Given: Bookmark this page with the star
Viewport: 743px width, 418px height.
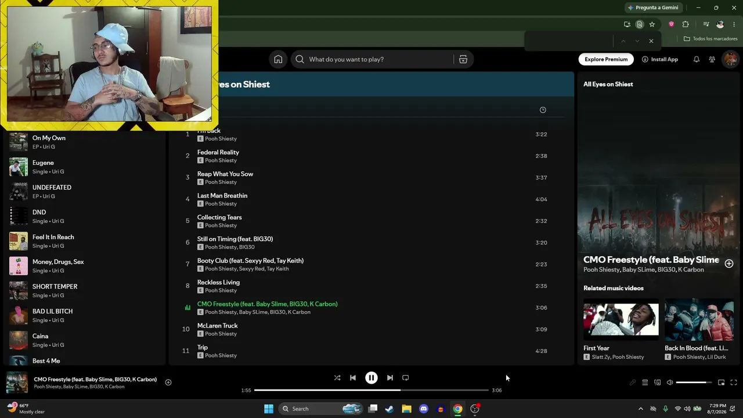Looking at the screenshot, I should 652,24.
